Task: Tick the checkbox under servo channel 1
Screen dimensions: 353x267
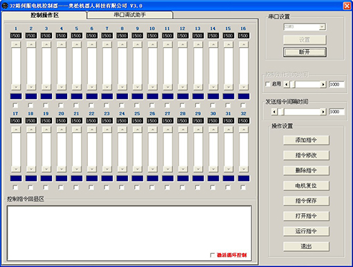Action: coord(15,105)
